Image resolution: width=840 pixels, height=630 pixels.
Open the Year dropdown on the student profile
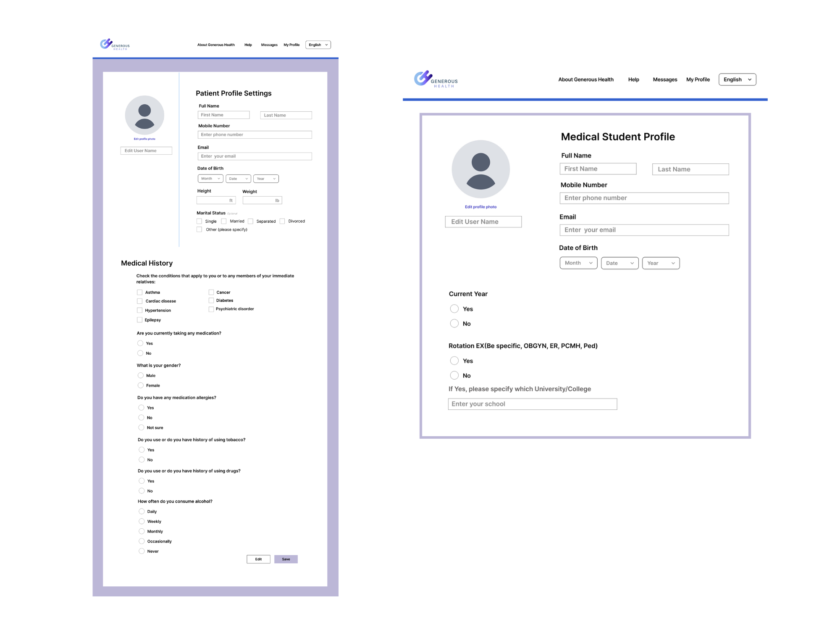(661, 263)
